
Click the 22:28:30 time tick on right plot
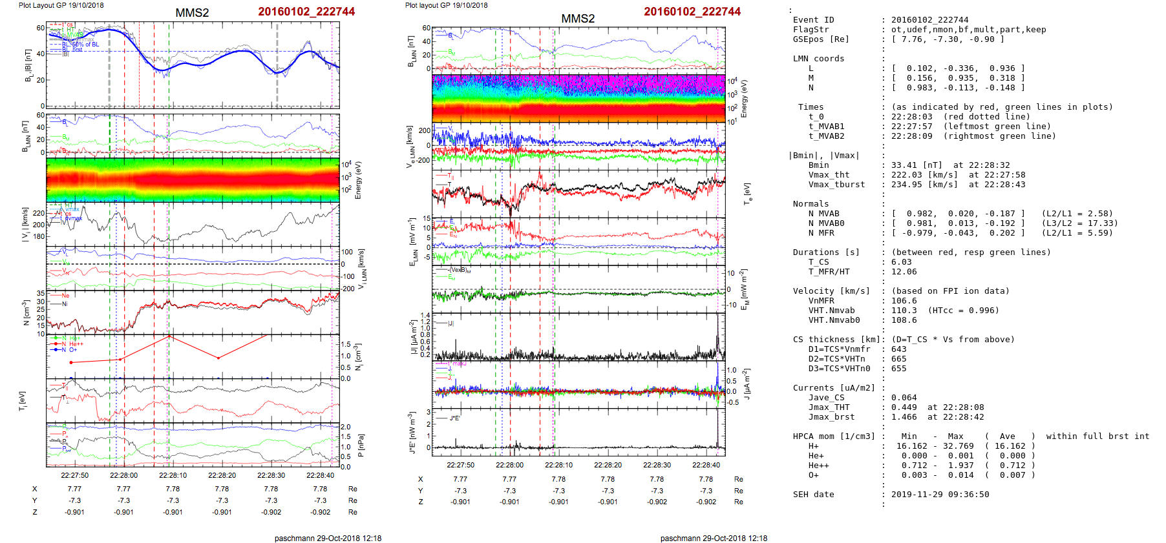(657, 465)
